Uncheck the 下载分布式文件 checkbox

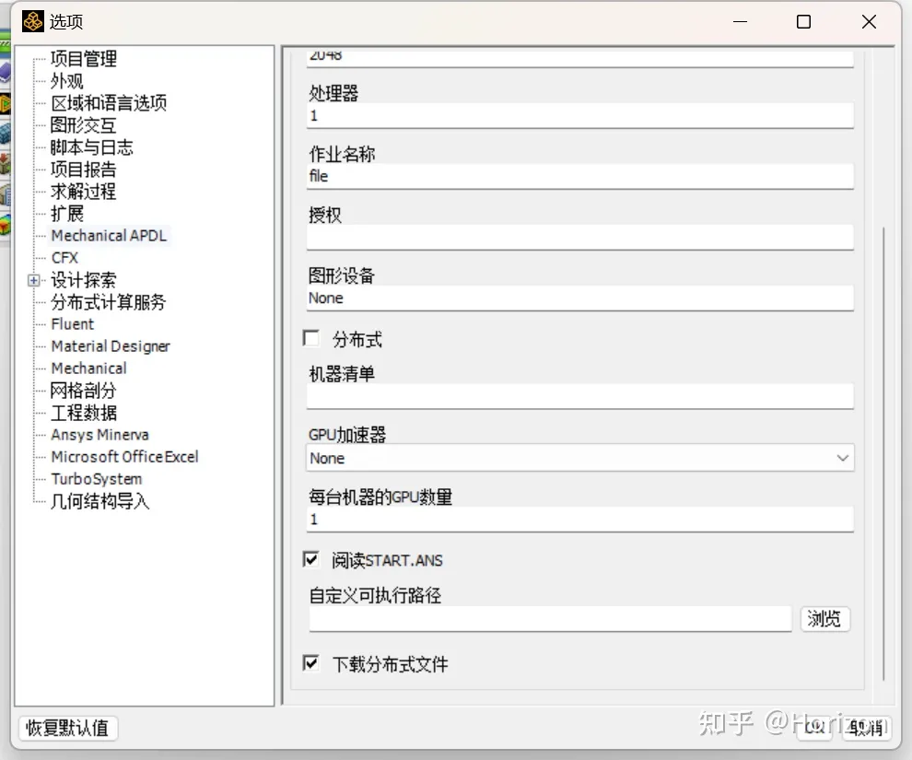click(311, 663)
